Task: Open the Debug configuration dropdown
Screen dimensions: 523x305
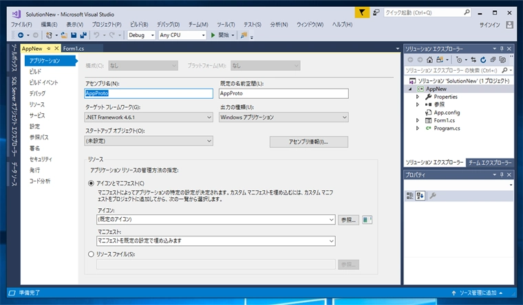Action: click(x=142, y=35)
